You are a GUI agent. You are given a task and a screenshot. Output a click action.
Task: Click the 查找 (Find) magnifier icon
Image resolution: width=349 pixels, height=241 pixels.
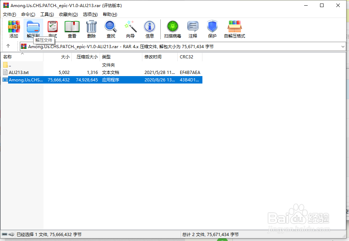(111, 27)
